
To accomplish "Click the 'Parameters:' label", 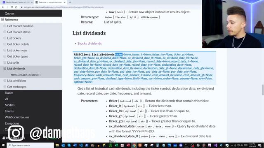I will click(90, 101).
